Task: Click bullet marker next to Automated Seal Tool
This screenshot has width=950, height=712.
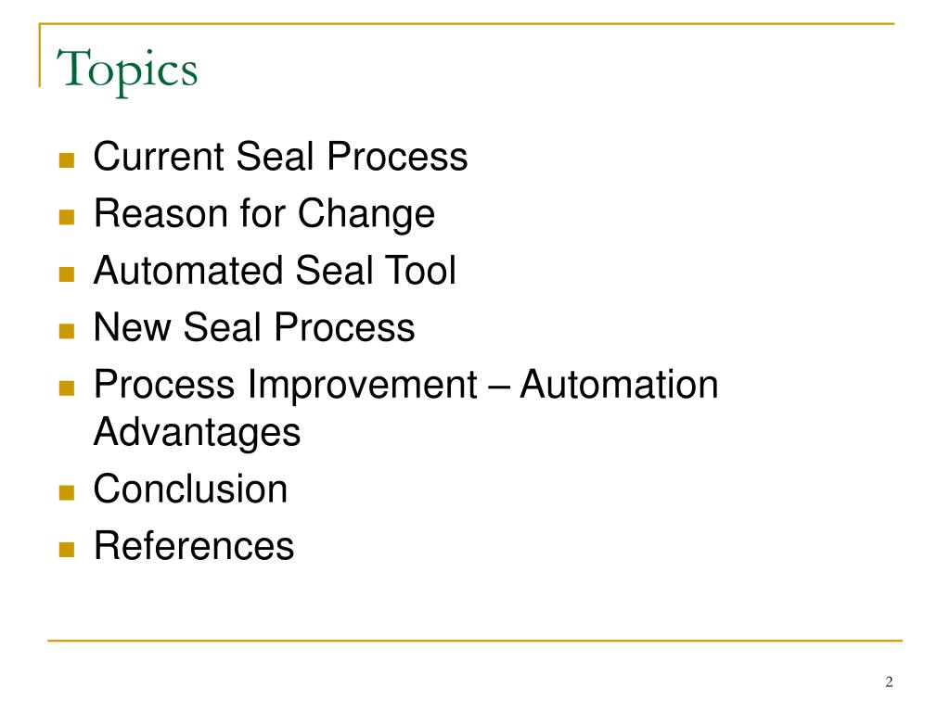Action: (67, 274)
